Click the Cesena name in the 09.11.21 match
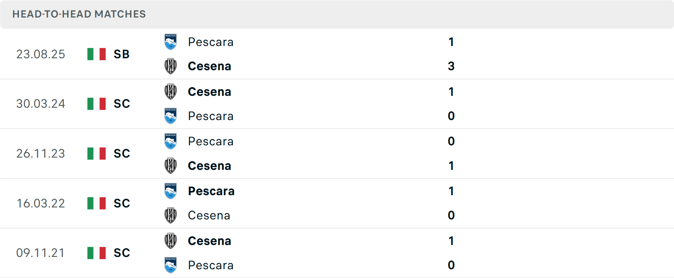 pyautogui.click(x=210, y=241)
